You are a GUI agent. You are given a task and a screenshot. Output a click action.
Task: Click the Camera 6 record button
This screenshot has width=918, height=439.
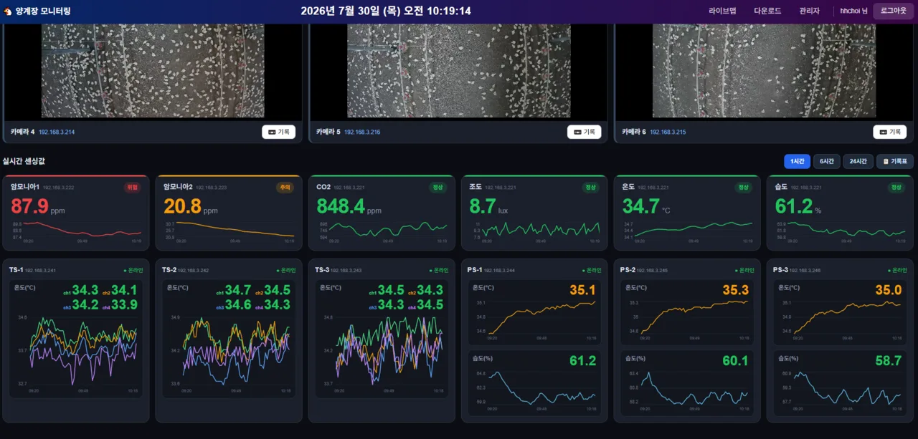889,132
